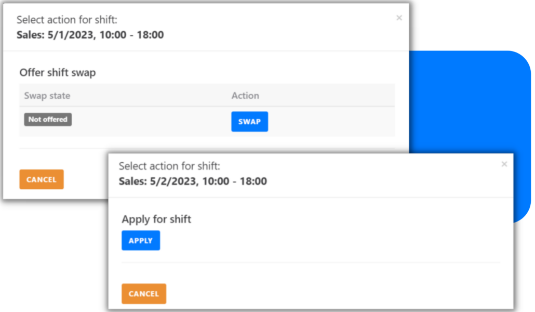The image size is (535, 312).
Task: Cancel the offer shift swap dialog
Action: [42, 179]
